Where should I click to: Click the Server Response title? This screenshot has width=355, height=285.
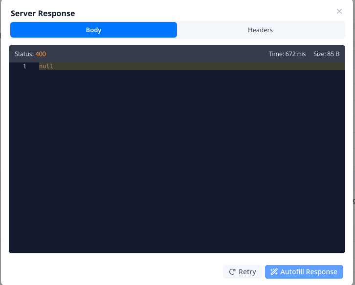pyautogui.click(x=43, y=13)
